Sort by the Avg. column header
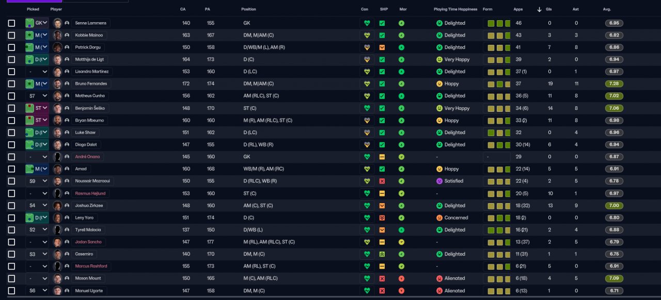The width and height of the screenshot is (661, 300). coord(607,9)
